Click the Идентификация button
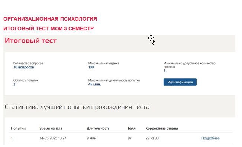 tap(180, 82)
